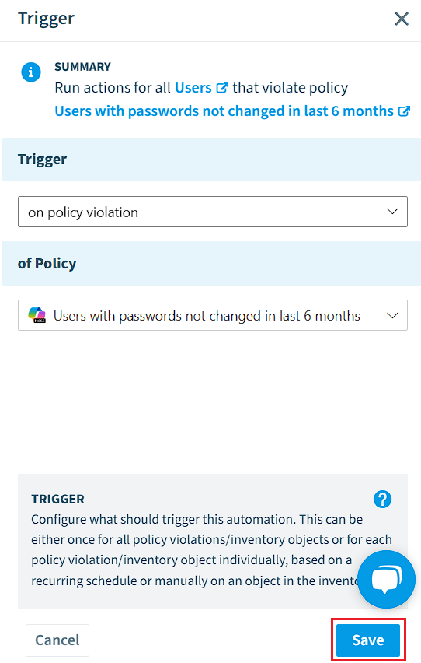Viewport: 421px width, 663px height.
Task: Open the of Policy selection dropdown
Action: click(x=212, y=315)
